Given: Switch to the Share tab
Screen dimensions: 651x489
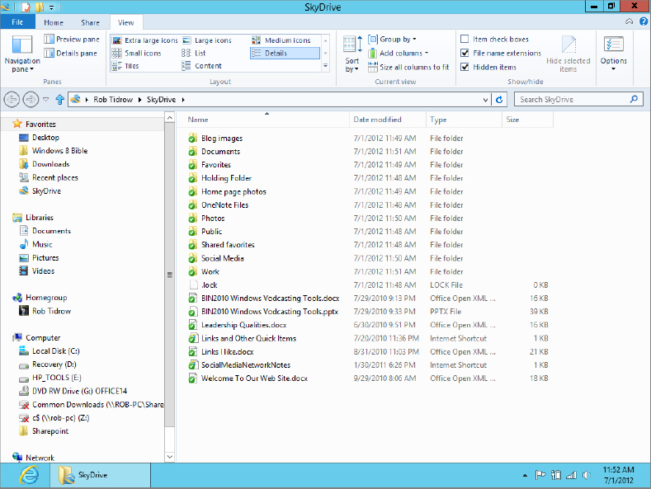Looking at the screenshot, I should click(90, 22).
